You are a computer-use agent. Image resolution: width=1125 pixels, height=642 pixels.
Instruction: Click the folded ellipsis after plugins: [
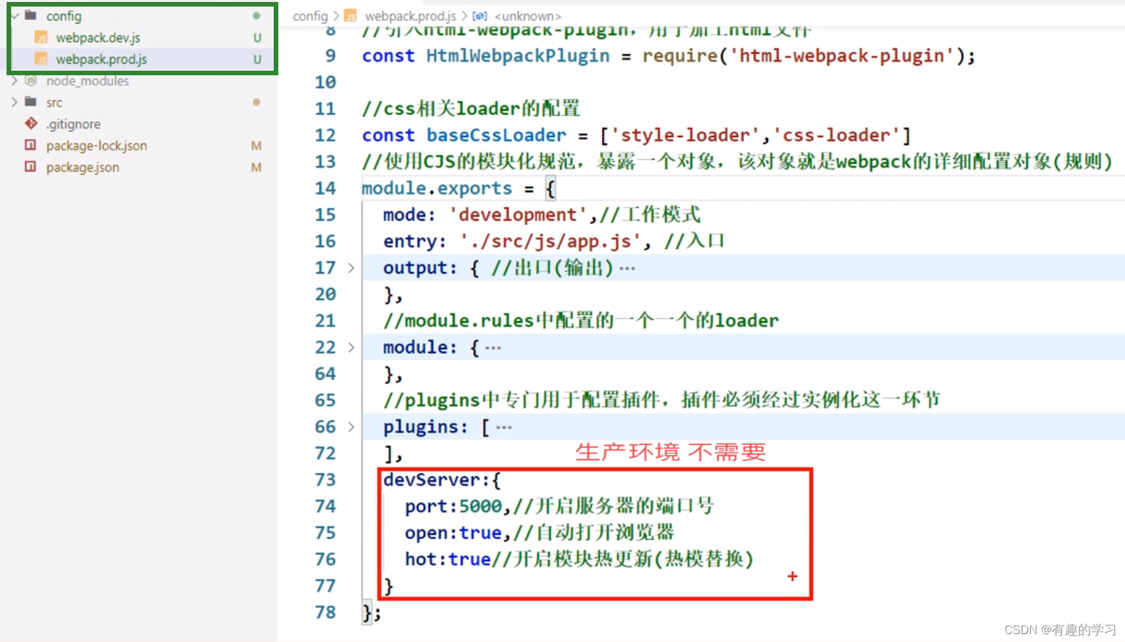(x=504, y=427)
